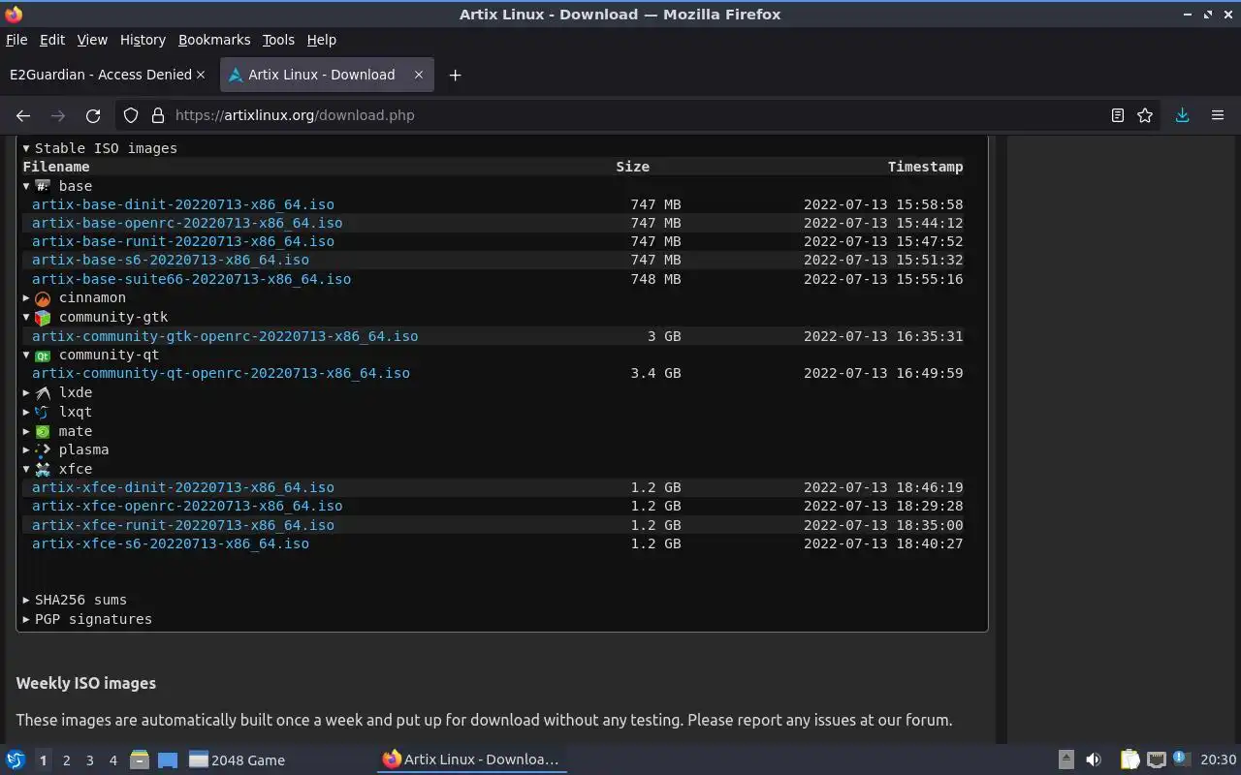
Task: Open the File menu
Action: (x=16, y=40)
